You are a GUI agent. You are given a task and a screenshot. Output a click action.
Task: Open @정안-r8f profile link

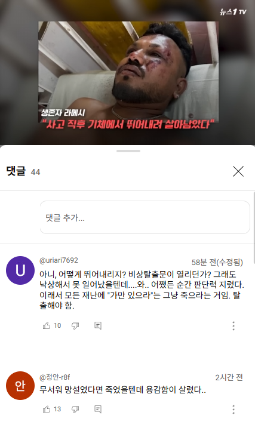click(x=54, y=377)
